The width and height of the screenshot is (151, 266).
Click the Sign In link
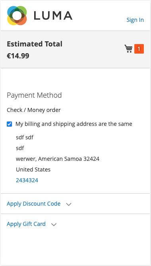coord(135,20)
